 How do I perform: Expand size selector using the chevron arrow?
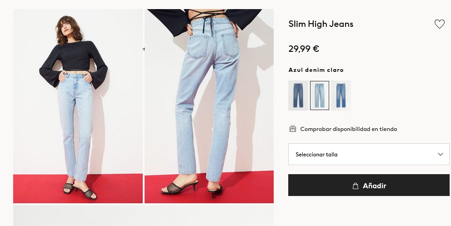(441, 155)
